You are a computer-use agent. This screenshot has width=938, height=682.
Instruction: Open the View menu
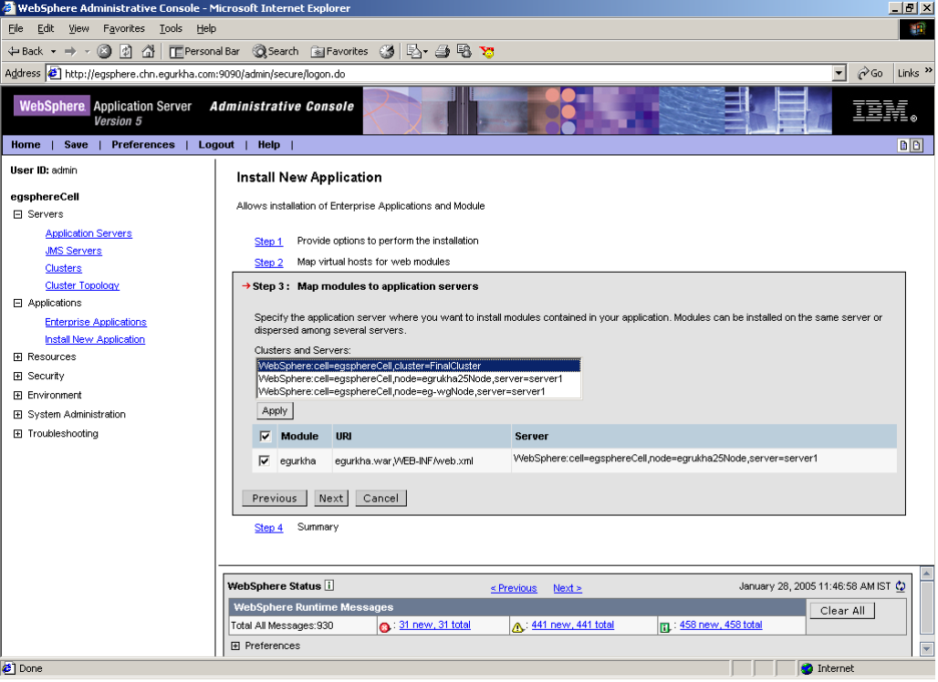click(78, 28)
